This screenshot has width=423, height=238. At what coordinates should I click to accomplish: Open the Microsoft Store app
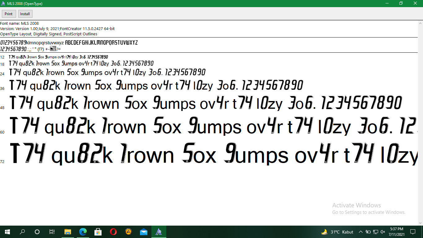coord(98,231)
